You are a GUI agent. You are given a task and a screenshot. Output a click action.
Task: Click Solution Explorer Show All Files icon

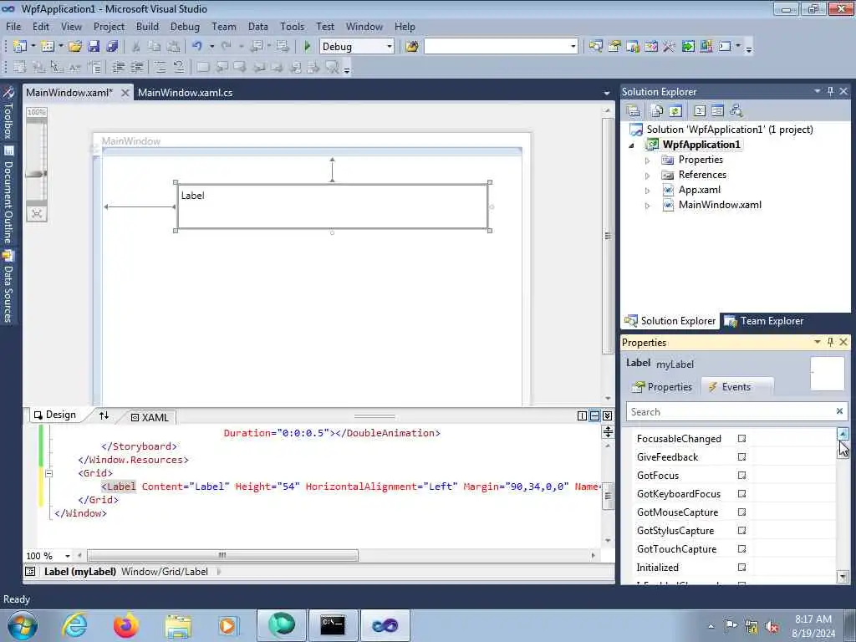point(657,111)
